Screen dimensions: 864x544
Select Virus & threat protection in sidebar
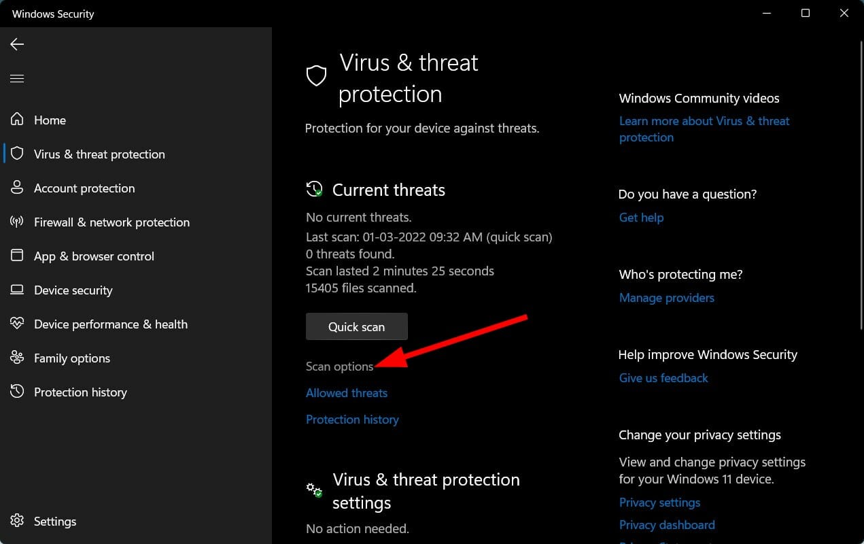(x=99, y=154)
